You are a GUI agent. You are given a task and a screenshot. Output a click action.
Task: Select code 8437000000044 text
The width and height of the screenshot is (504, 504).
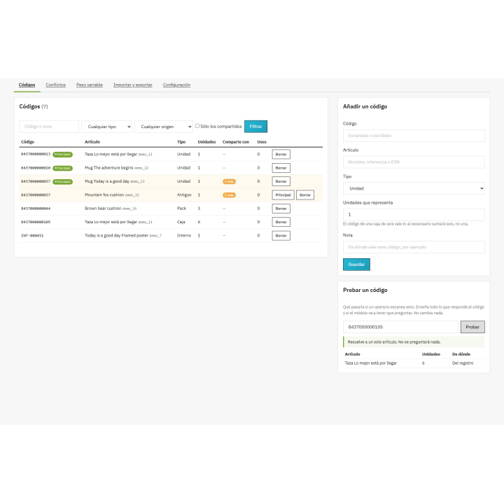36,209
